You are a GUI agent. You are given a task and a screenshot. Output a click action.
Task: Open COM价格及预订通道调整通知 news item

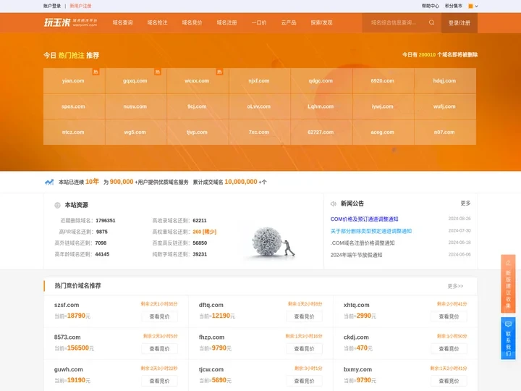point(364,219)
